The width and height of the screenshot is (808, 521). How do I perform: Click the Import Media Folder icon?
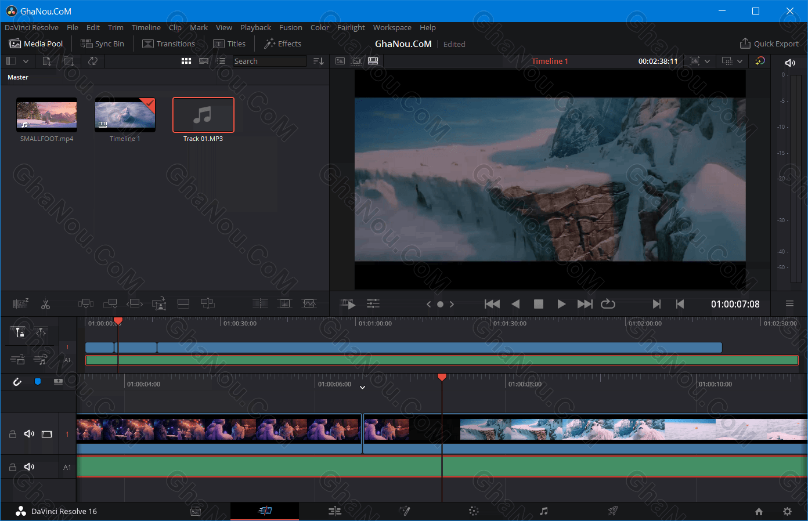[x=68, y=61]
